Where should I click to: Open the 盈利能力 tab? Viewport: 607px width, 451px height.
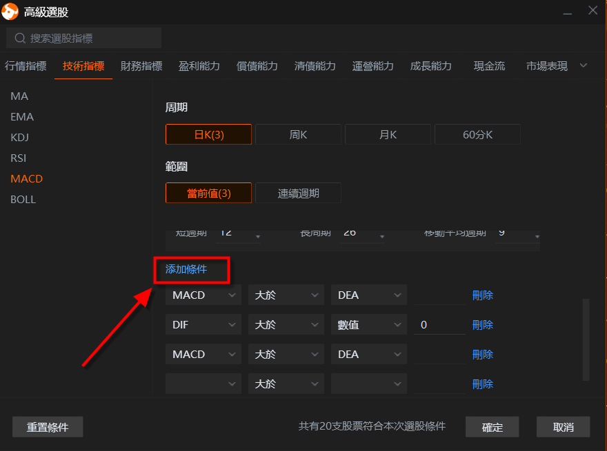tap(199, 66)
